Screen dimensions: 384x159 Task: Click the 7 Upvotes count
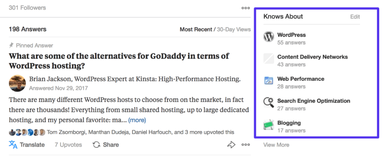click(x=68, y=145)
